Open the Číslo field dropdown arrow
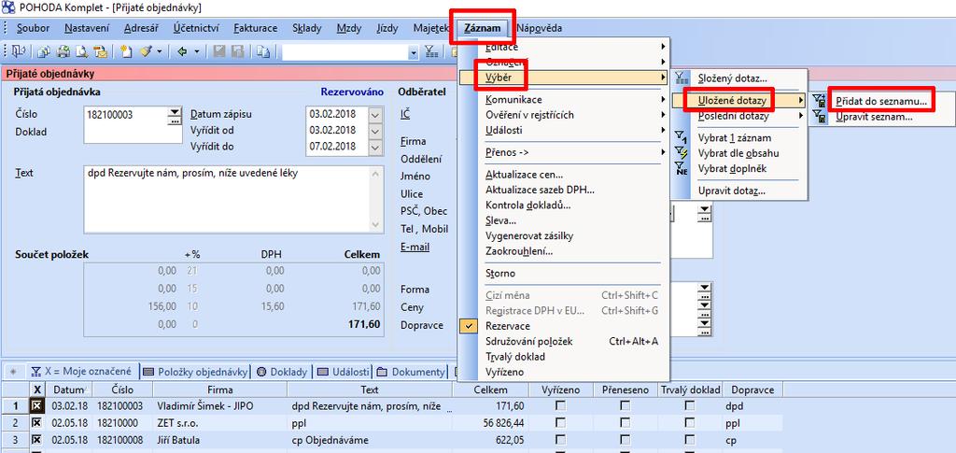956x453 pixels. pyautogui.click(x=175, y=111)
